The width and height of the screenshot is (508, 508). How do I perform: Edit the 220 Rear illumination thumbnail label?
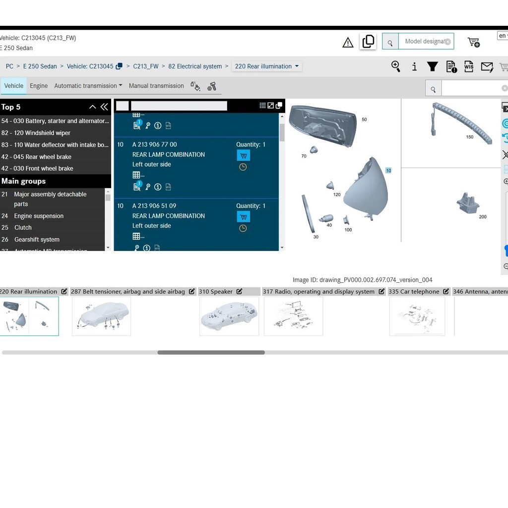click(x=64, y=292)
